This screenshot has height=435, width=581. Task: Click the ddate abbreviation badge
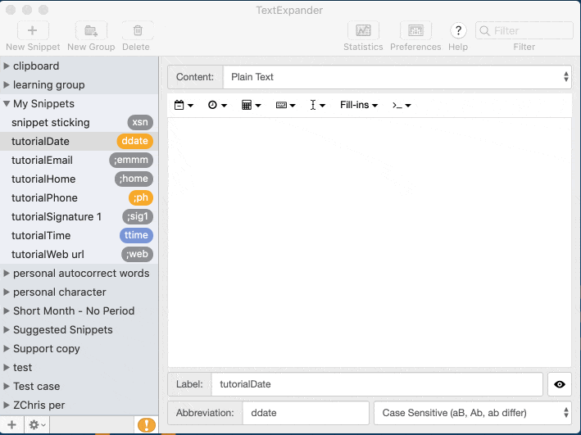point(135,141)
